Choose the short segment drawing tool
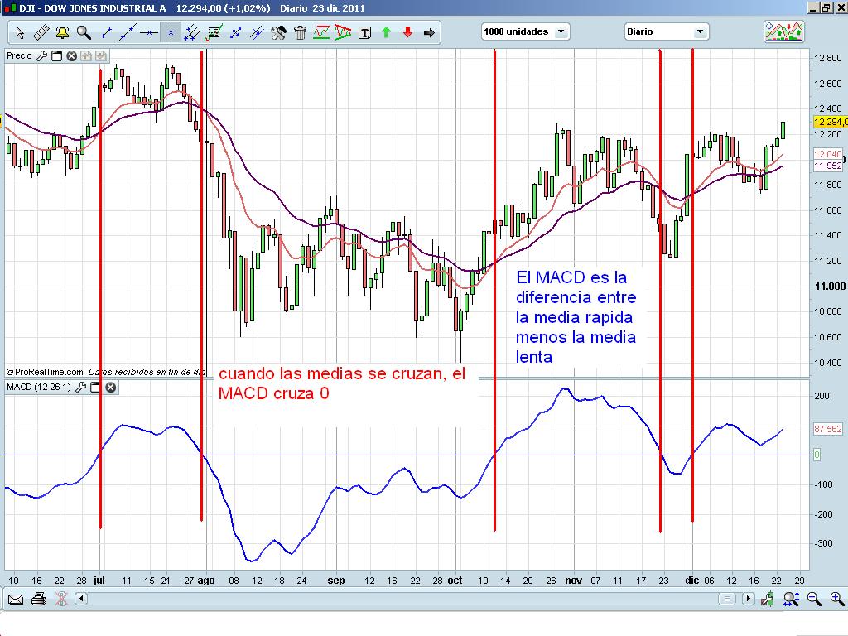848x636 pixels. (107, 32)
